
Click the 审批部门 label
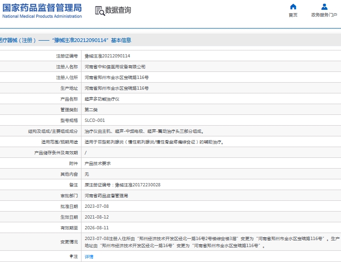click(69, 196)
